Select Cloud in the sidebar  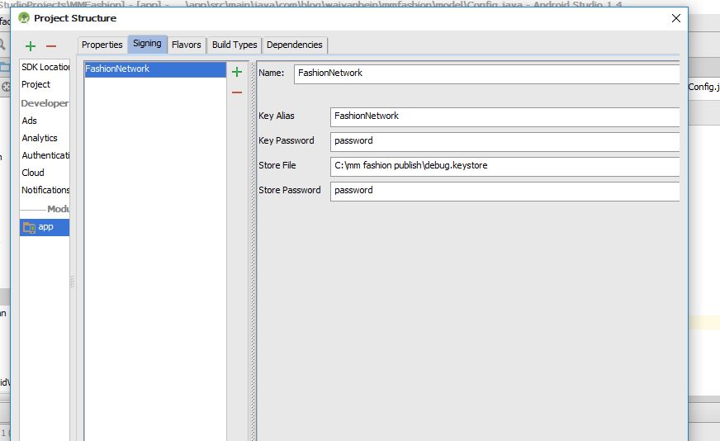[45, 173]
